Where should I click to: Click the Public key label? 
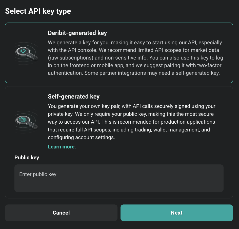[x=27, y=157]
